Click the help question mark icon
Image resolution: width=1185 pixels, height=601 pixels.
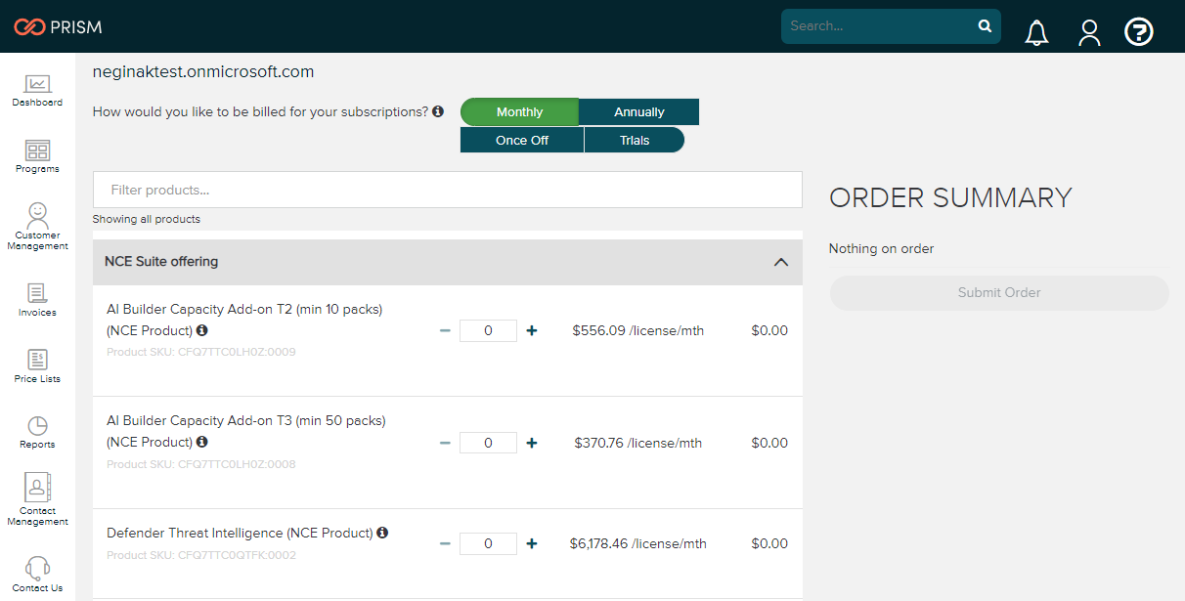[1139, 32]
